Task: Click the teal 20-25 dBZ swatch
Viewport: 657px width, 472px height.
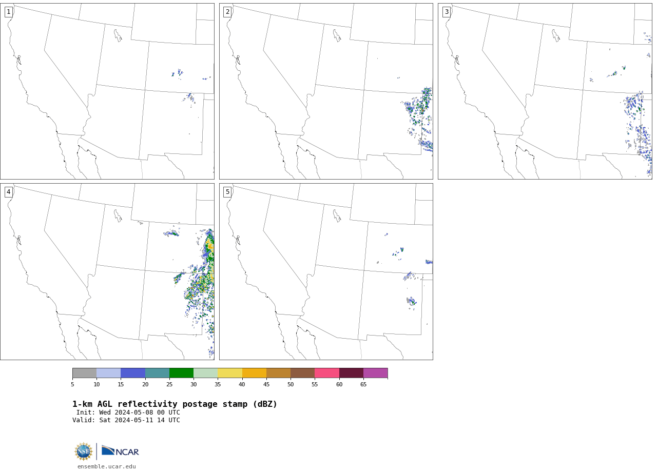Action: tap(157, 373)
